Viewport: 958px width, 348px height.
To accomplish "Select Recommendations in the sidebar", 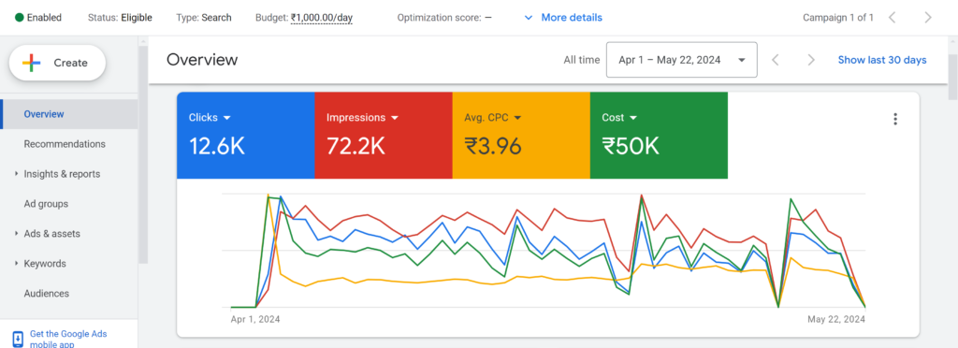I will coord(65,144).
